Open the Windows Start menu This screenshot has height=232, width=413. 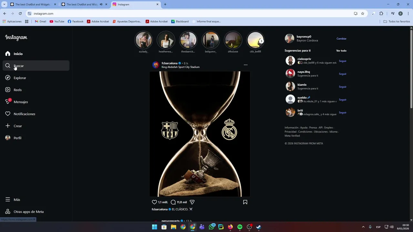pos(155,227)
